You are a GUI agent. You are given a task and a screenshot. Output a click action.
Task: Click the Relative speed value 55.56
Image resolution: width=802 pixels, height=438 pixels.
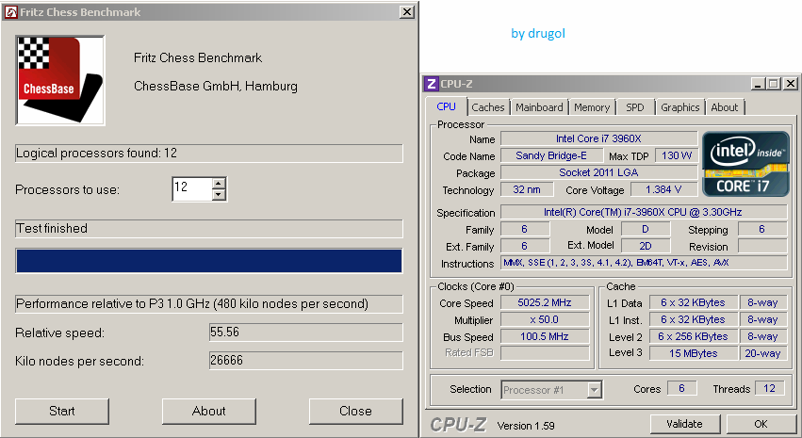305,333
